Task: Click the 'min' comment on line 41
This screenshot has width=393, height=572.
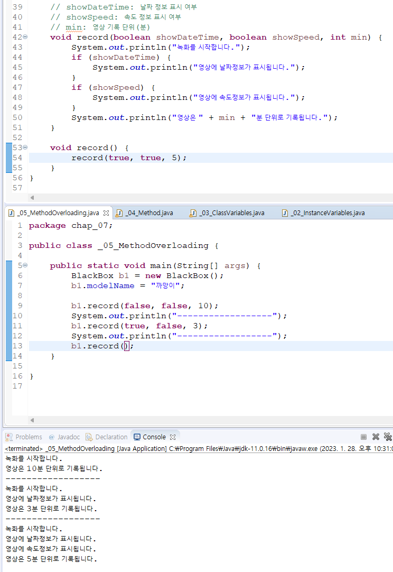Action: [100, 27]
